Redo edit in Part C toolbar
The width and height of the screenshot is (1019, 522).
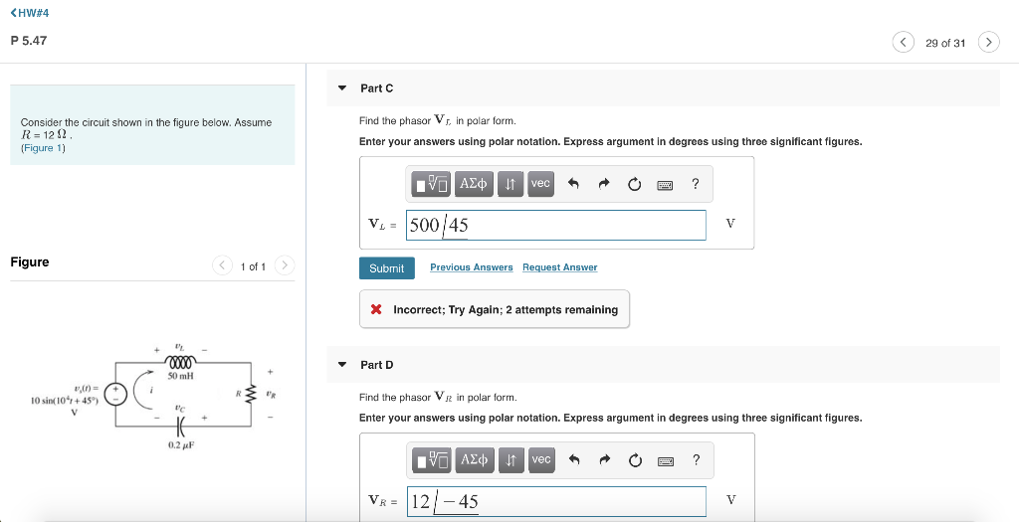pyautogui.click(x=604, y=184)
